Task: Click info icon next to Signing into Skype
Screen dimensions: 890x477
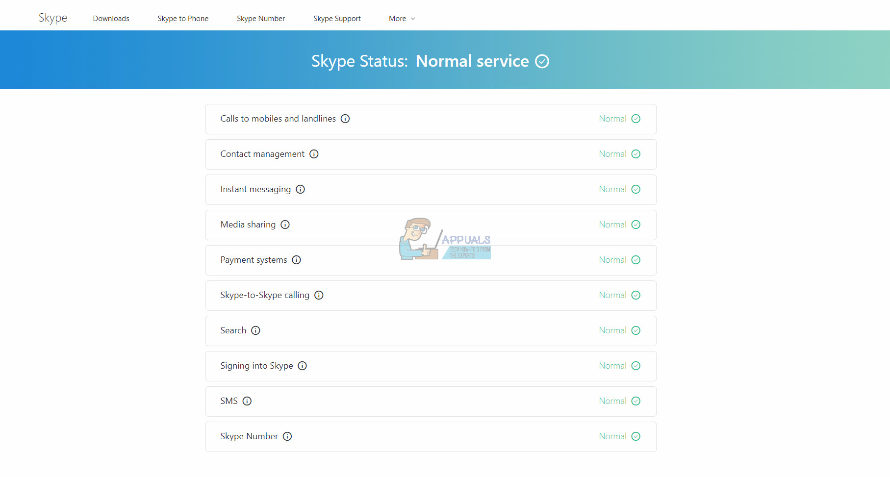Action: point(302,366)
